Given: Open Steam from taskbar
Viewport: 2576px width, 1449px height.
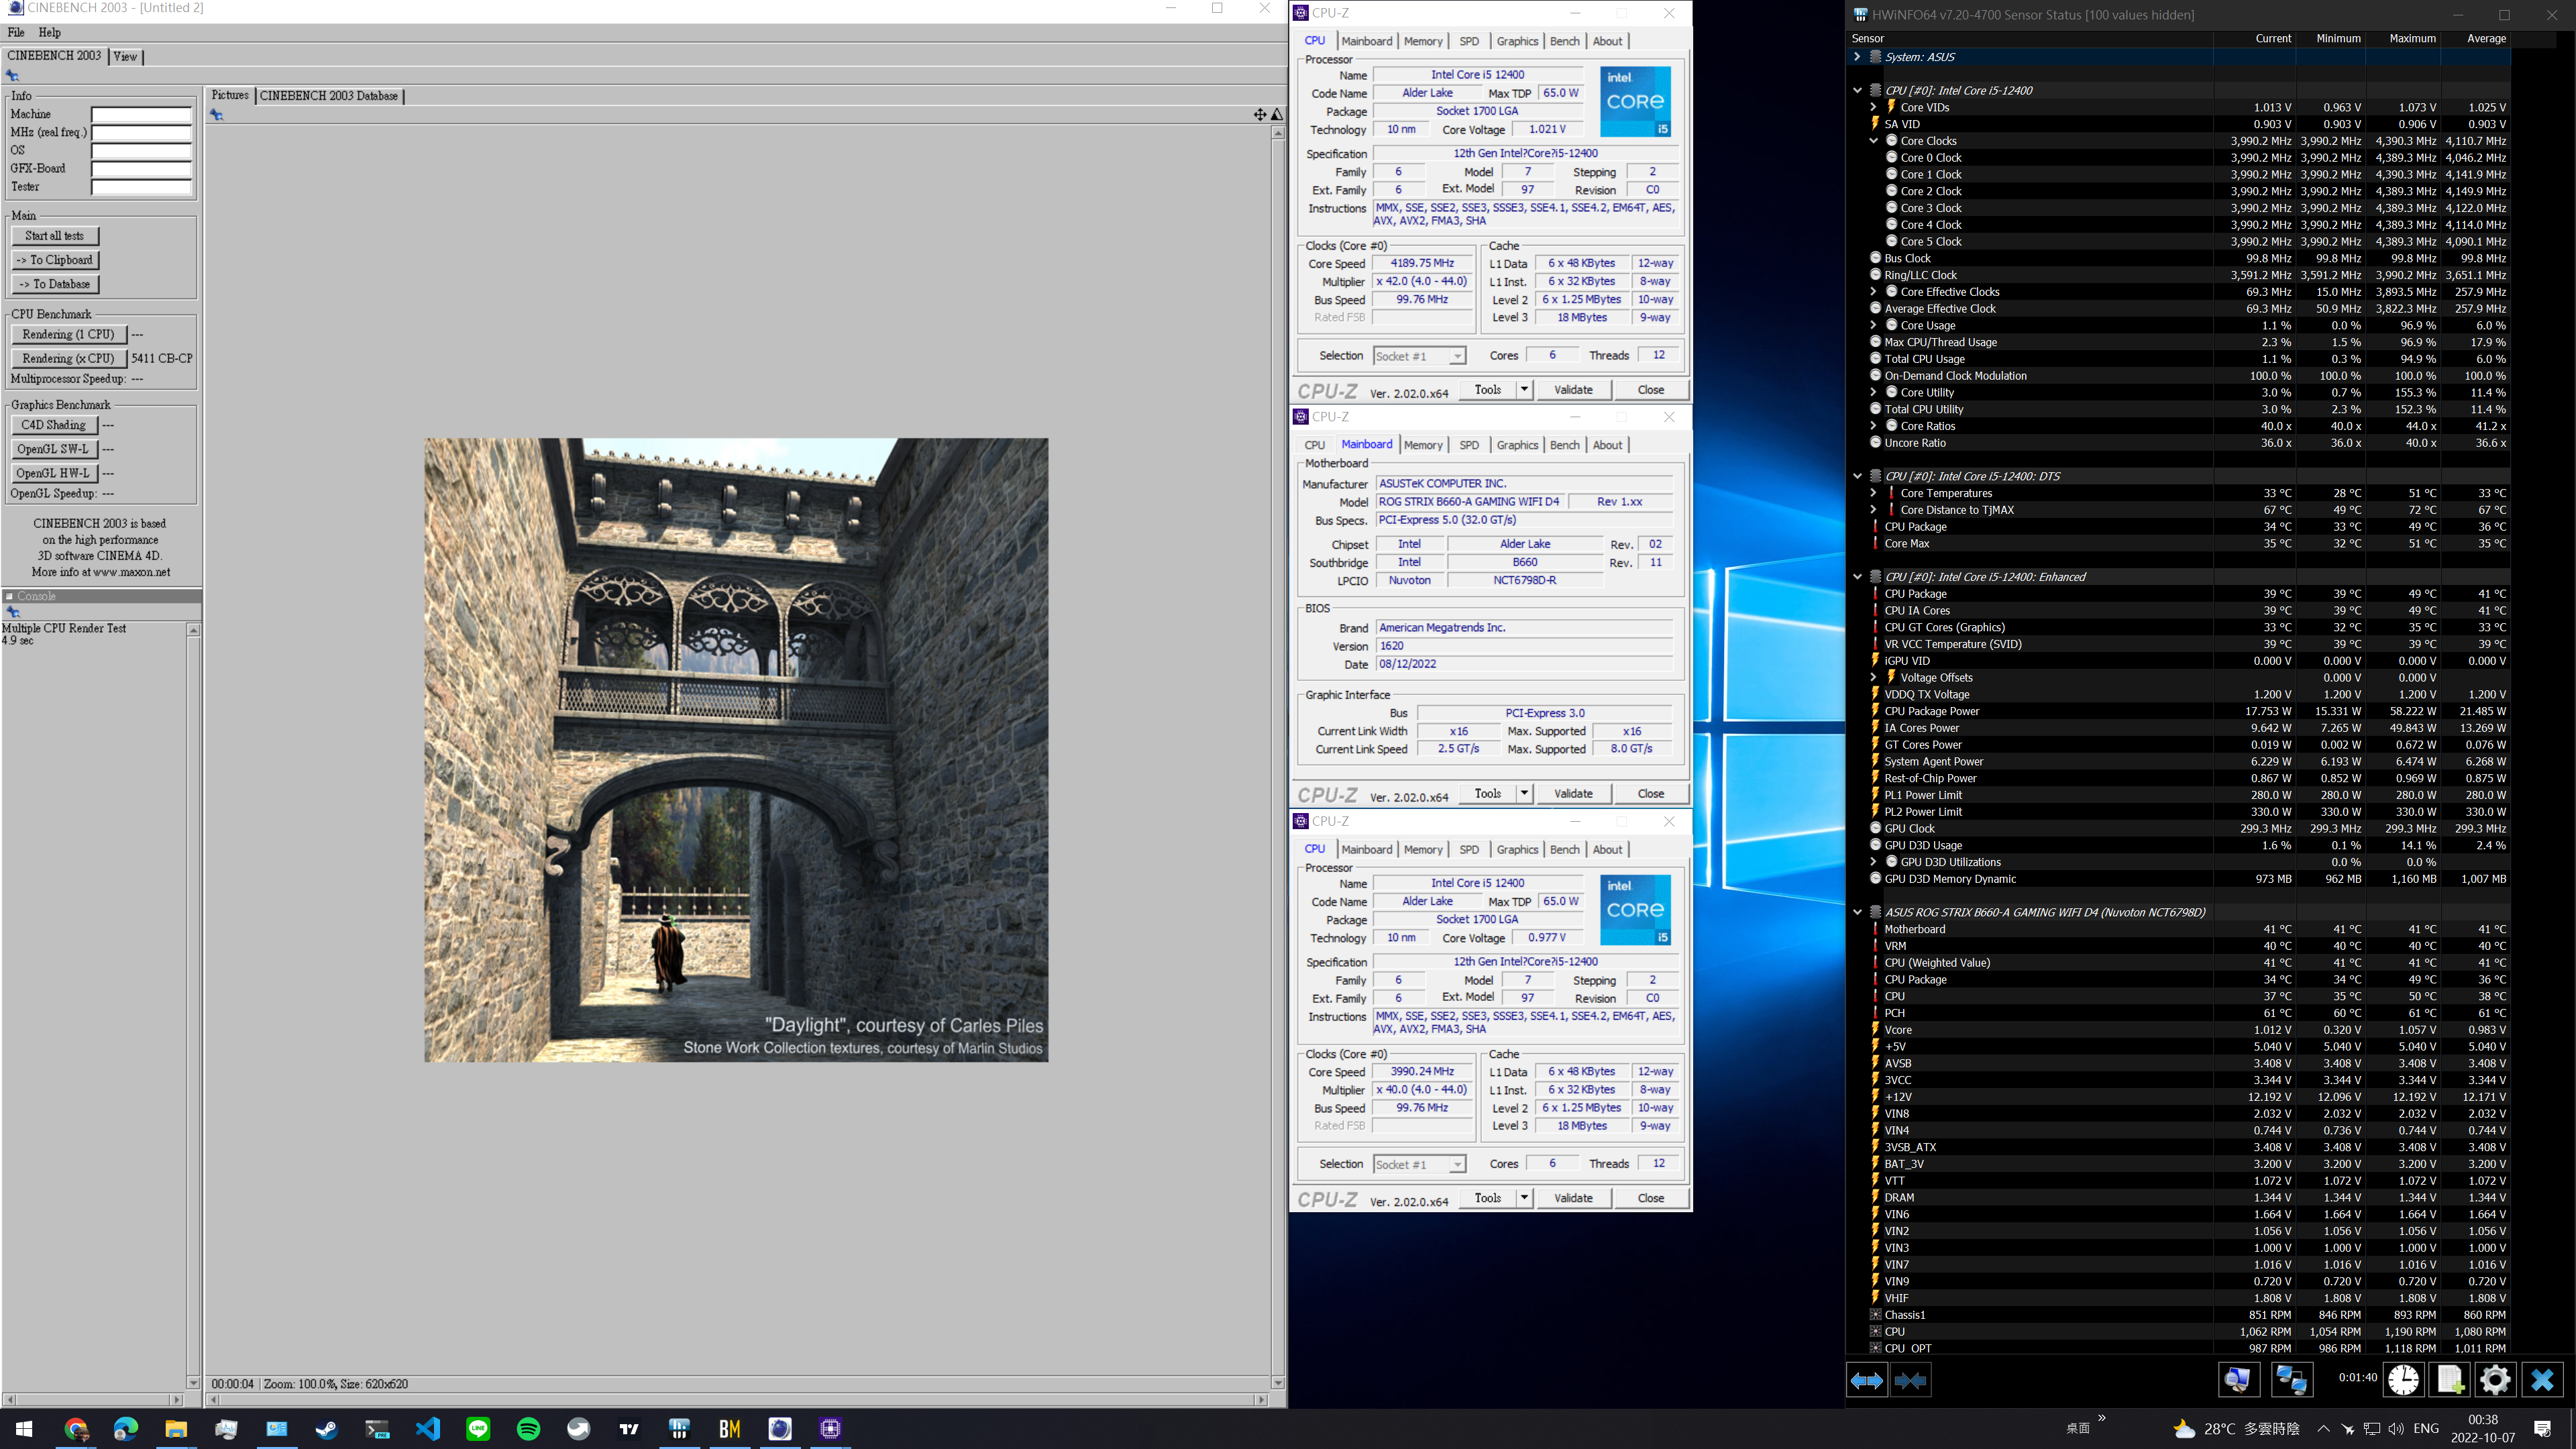Looking at the screenshot, I should coord(327,1428).
